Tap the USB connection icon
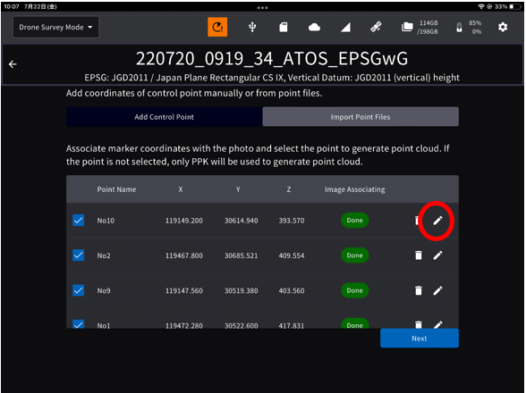526x393 pixels. point(252,27)
